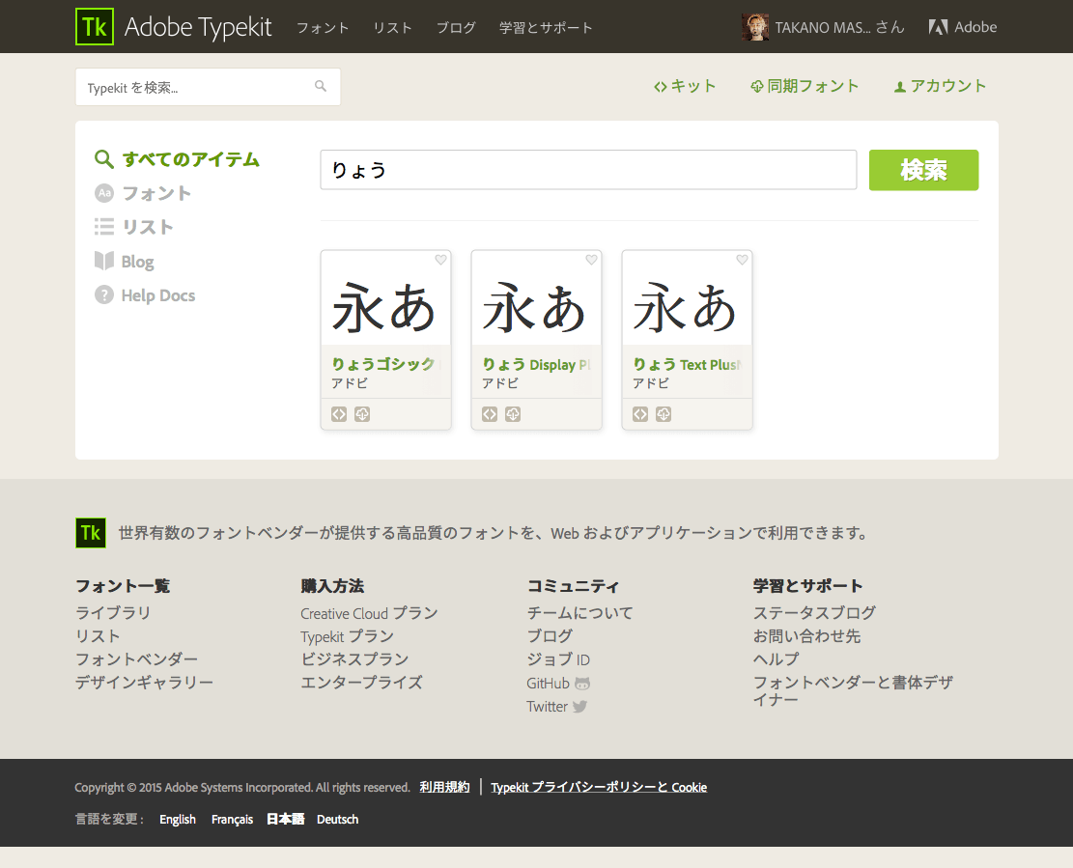Open フォント menu in top navigation
Screen dimensions: 1073x868
click(323, 27)
